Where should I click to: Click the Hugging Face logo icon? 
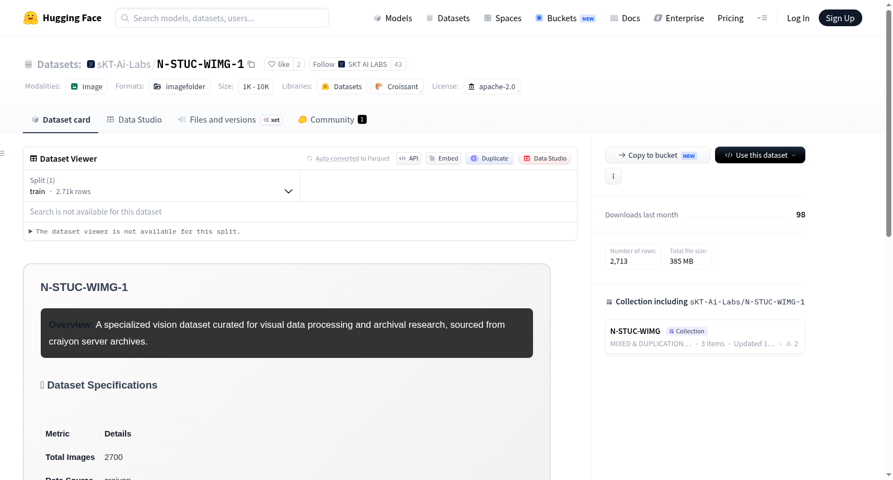tap(31, 18)
